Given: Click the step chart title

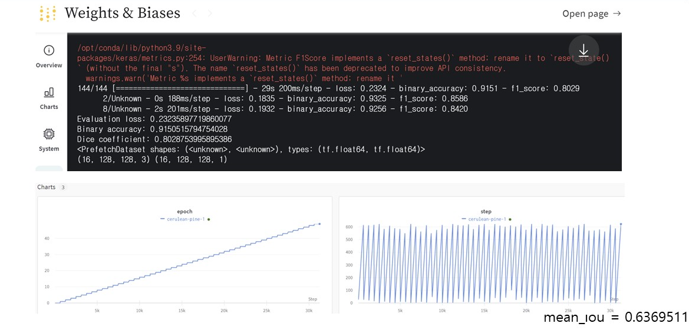Looking at the screenshot, I should click(x=486, y=212).
